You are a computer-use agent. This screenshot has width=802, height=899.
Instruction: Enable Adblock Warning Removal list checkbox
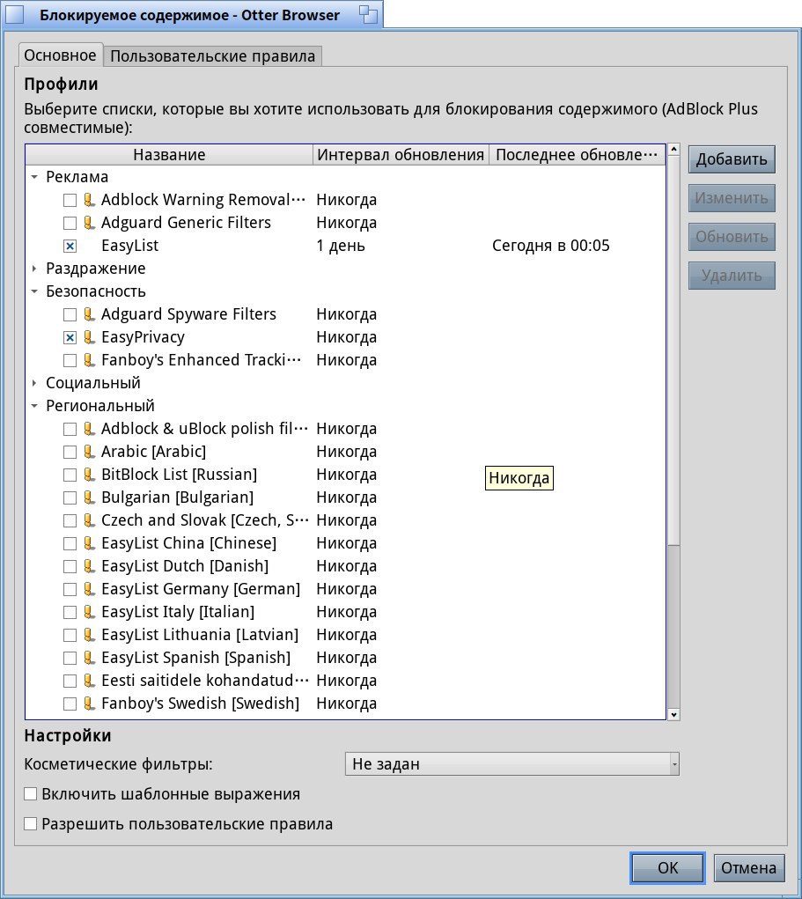70,200
